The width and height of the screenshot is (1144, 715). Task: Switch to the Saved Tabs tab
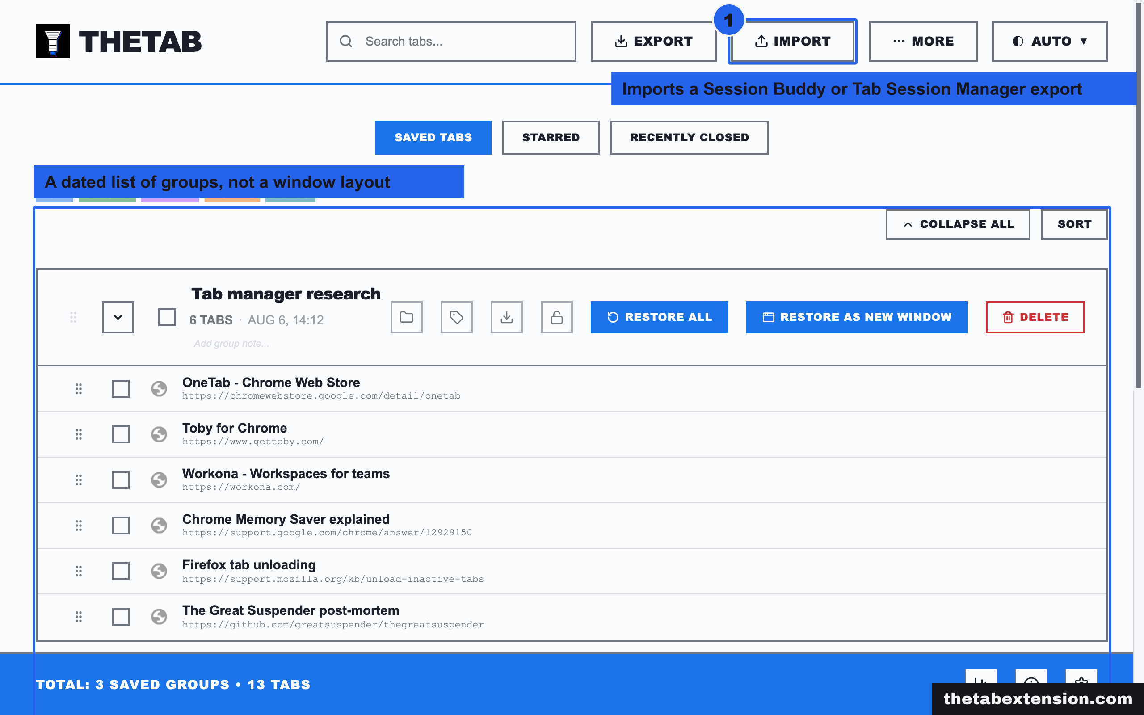point(433,137)
